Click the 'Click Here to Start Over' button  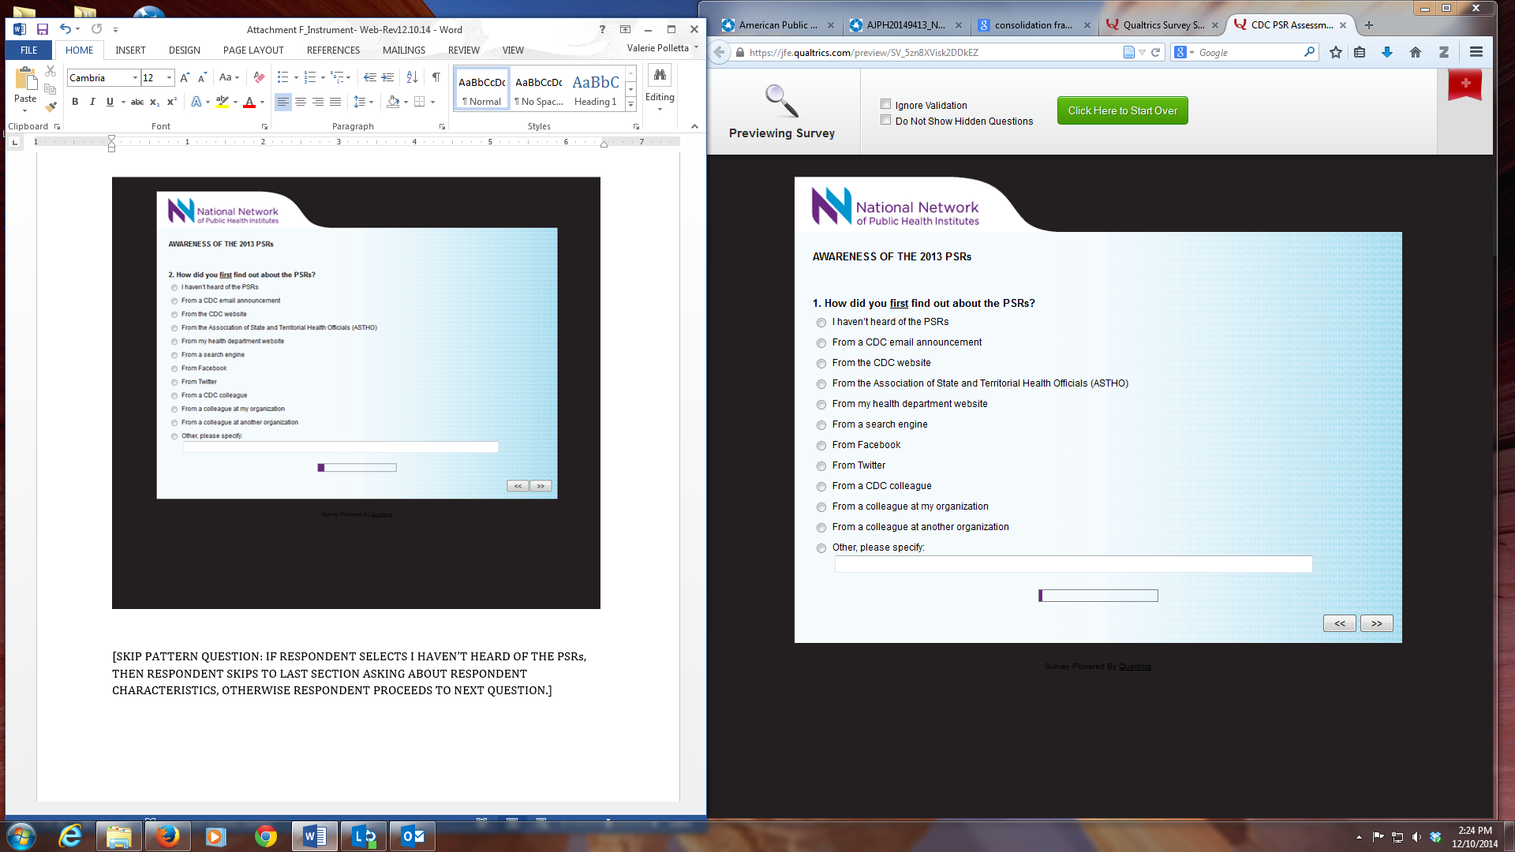click(x=1122, y=110)
